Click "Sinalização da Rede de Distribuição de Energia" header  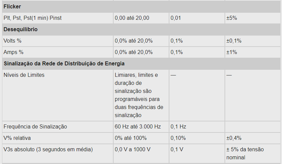click(x=64, y=64)
